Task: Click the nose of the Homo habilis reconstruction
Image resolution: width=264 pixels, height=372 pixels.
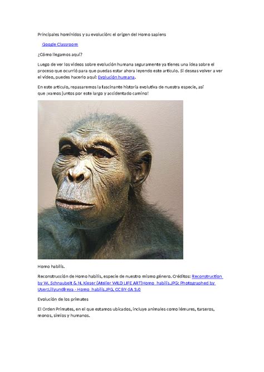Action: click(x=77, y=175)
